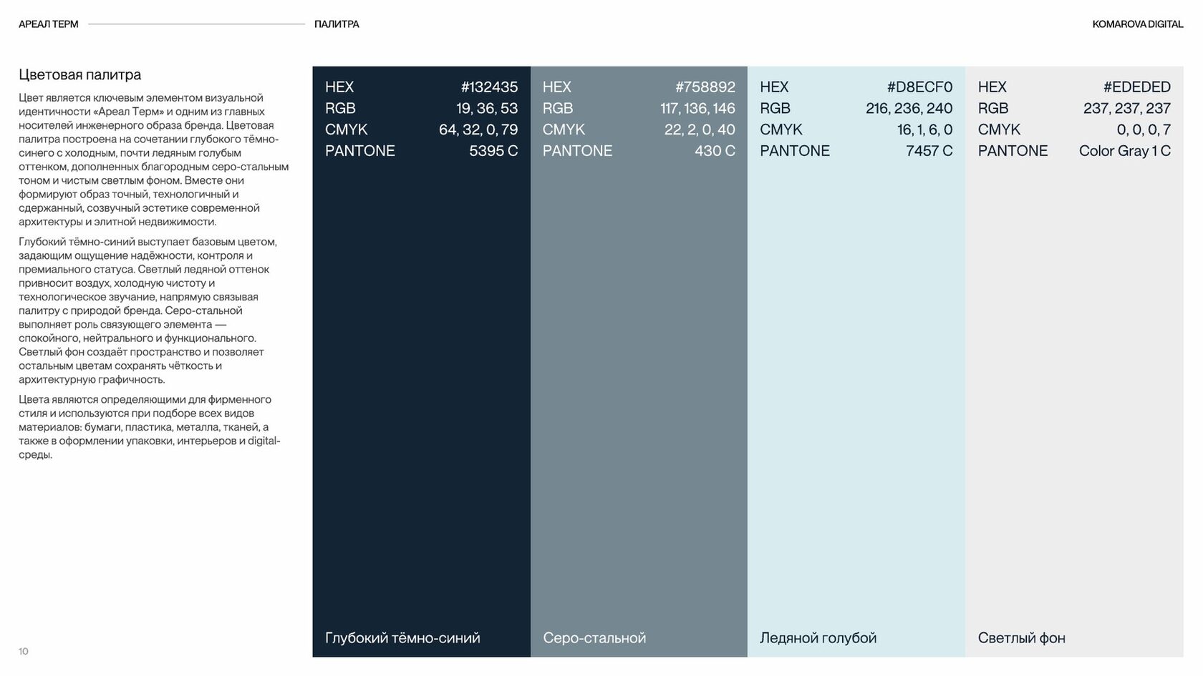The image size is (1203, 676).
Task: Click the page number 10
Action: click(24, 651)
